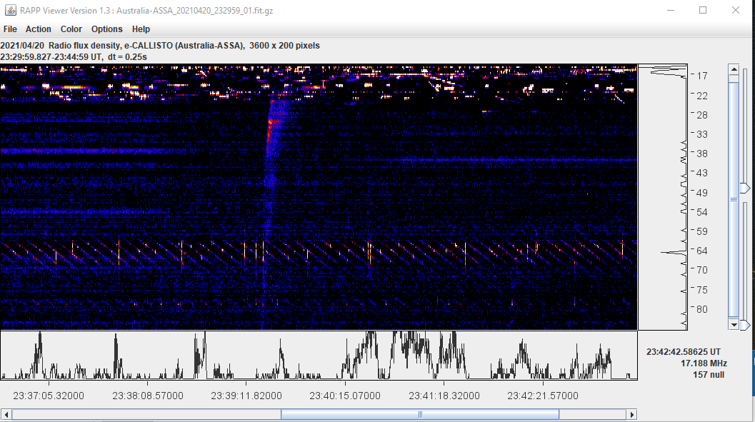
Task: Open the Color menu
Action: coord(71,29)
